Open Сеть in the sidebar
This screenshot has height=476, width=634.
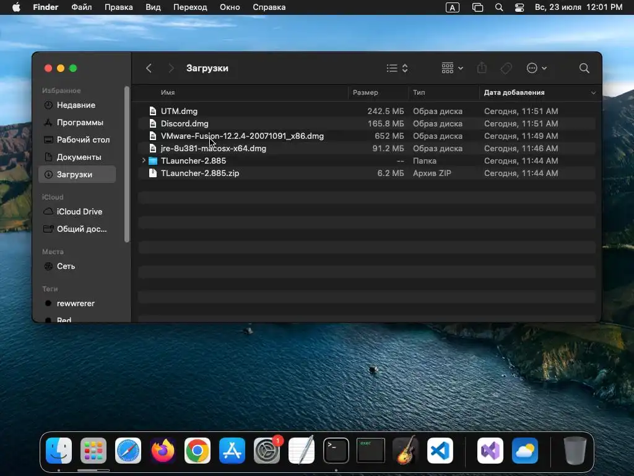click(77, 266)
